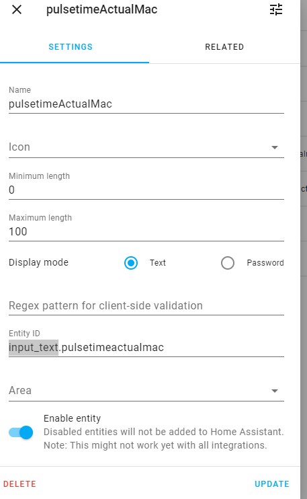Expand the Icon dropdown arrow
This screenshot has height=499, width=307.
275,147
